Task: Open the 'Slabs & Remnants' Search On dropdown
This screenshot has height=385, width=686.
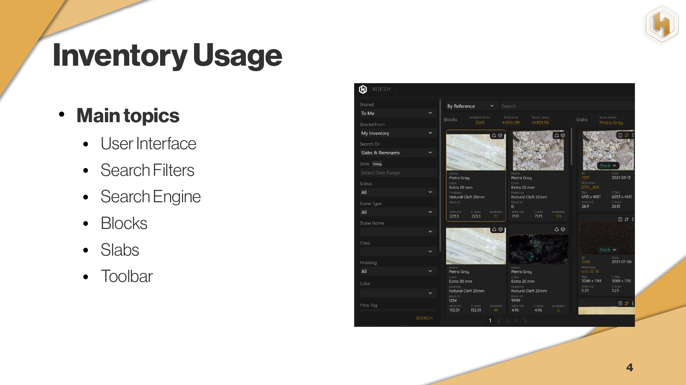Action: coord(398,153)
